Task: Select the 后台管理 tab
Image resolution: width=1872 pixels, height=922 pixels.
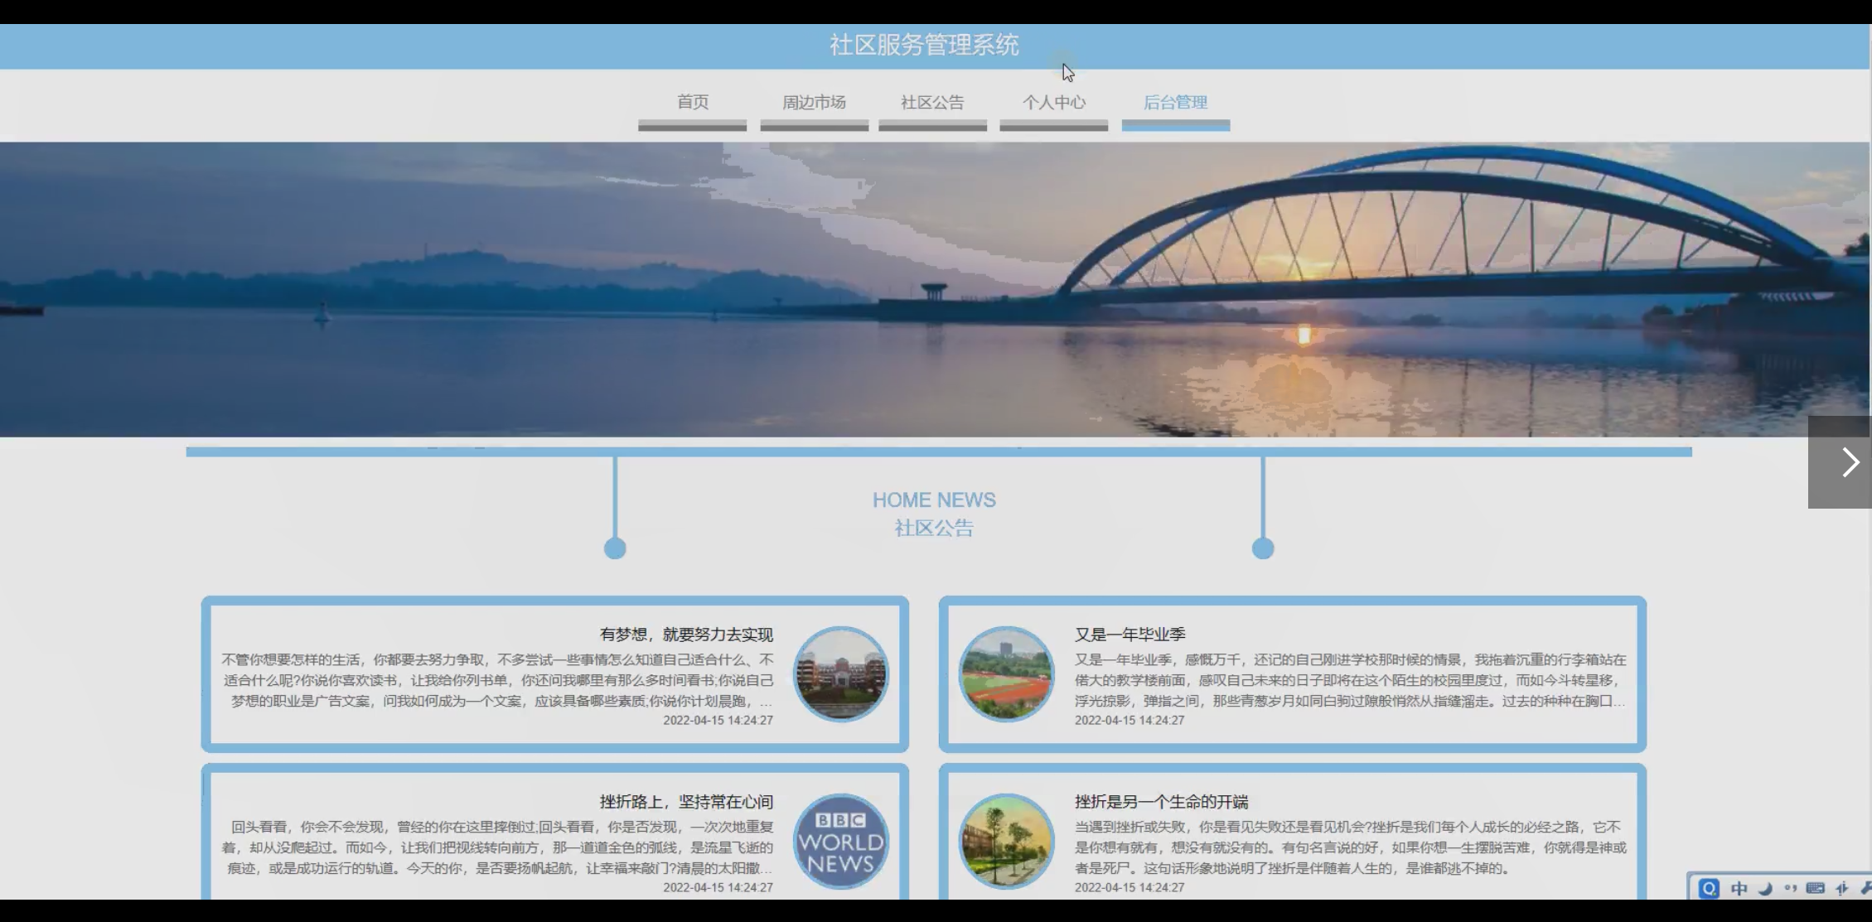Action: tap(1175, 103)
